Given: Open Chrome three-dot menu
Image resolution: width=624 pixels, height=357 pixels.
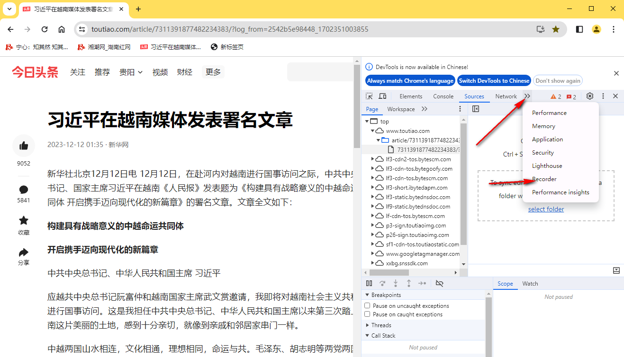Looking at the screenshot, I should point(614,29).
